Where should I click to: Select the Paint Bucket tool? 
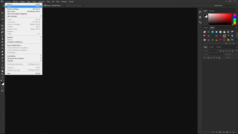point(2,48)
